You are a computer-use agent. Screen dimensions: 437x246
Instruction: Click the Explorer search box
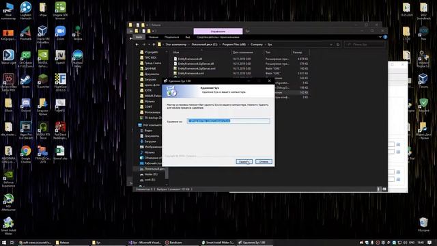(x=365, y=44)
